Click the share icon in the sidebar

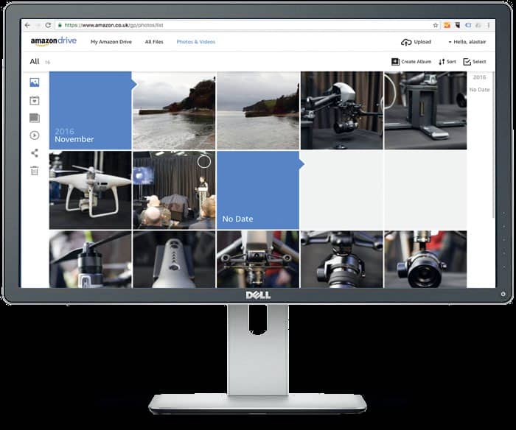point(34,153)
